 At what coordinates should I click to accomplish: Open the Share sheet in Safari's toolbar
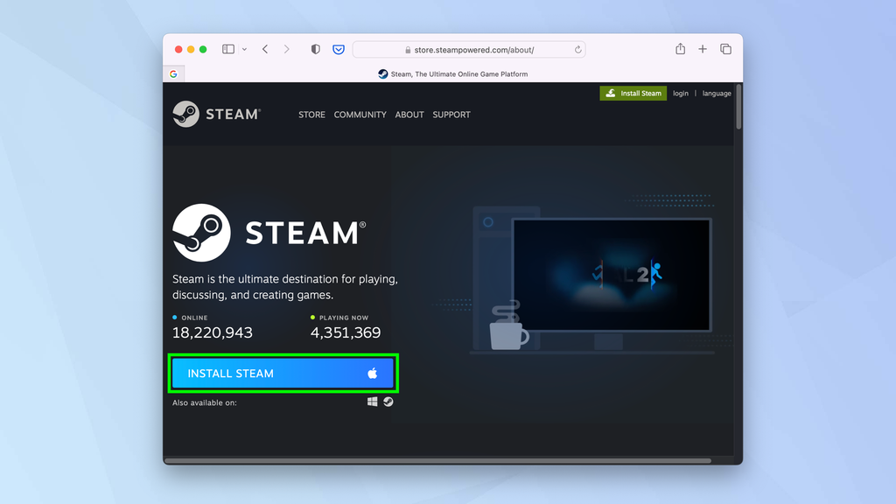[x=680, y=49]
